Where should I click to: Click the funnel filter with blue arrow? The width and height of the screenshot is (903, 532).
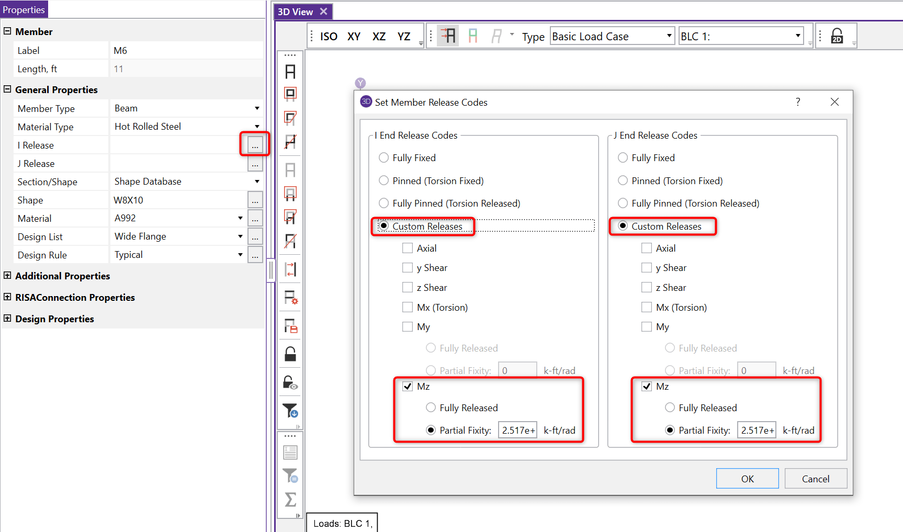[x=290, y=411]
